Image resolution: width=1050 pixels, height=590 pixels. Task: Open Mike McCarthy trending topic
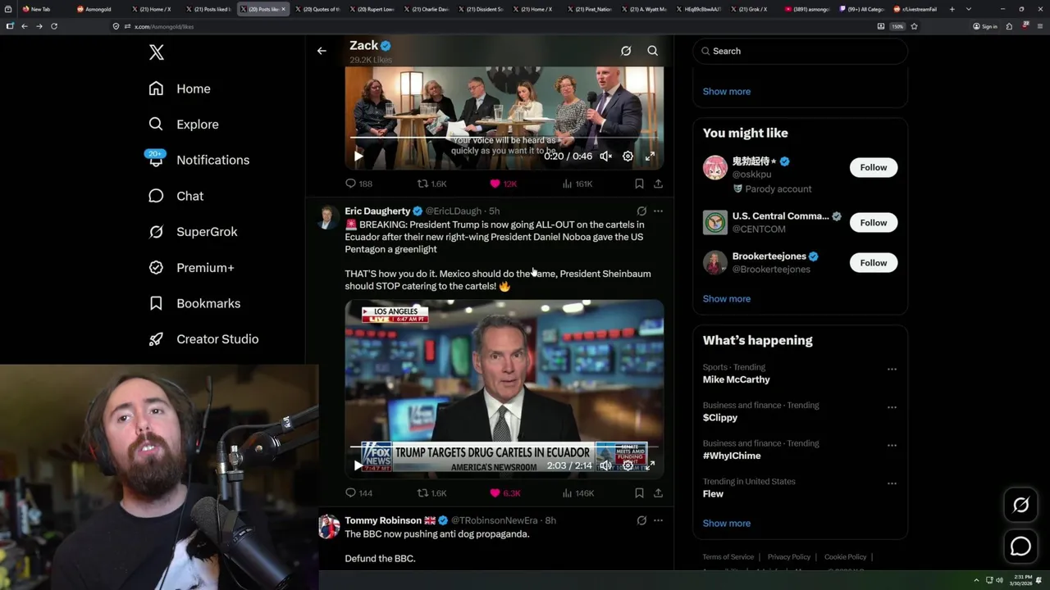click(737, 379)
